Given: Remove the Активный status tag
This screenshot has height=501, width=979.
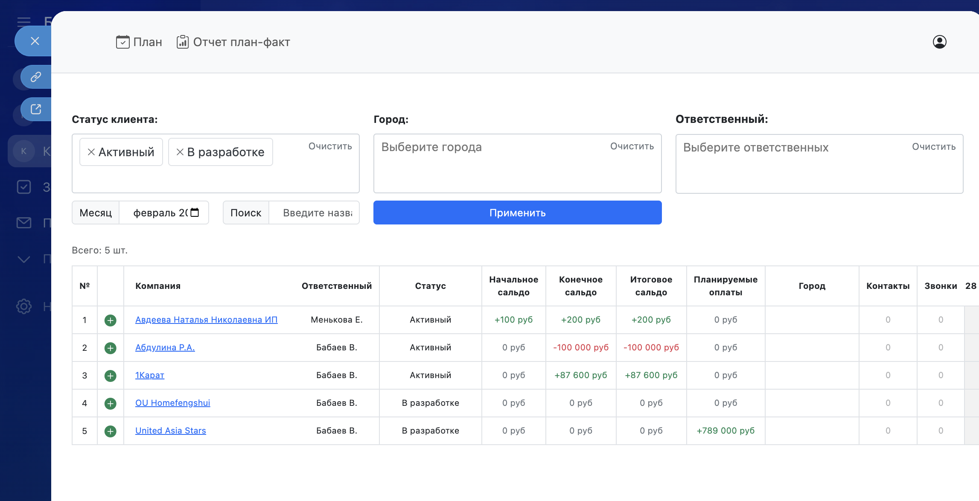Looking at the screenshot, I should (x=91, y=152).
